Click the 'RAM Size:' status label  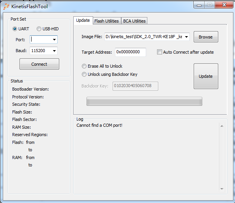(21, 127)
